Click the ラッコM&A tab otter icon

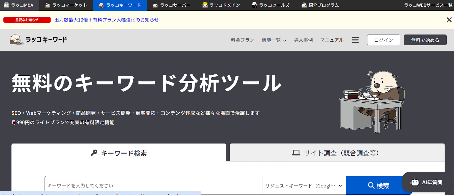7,5
